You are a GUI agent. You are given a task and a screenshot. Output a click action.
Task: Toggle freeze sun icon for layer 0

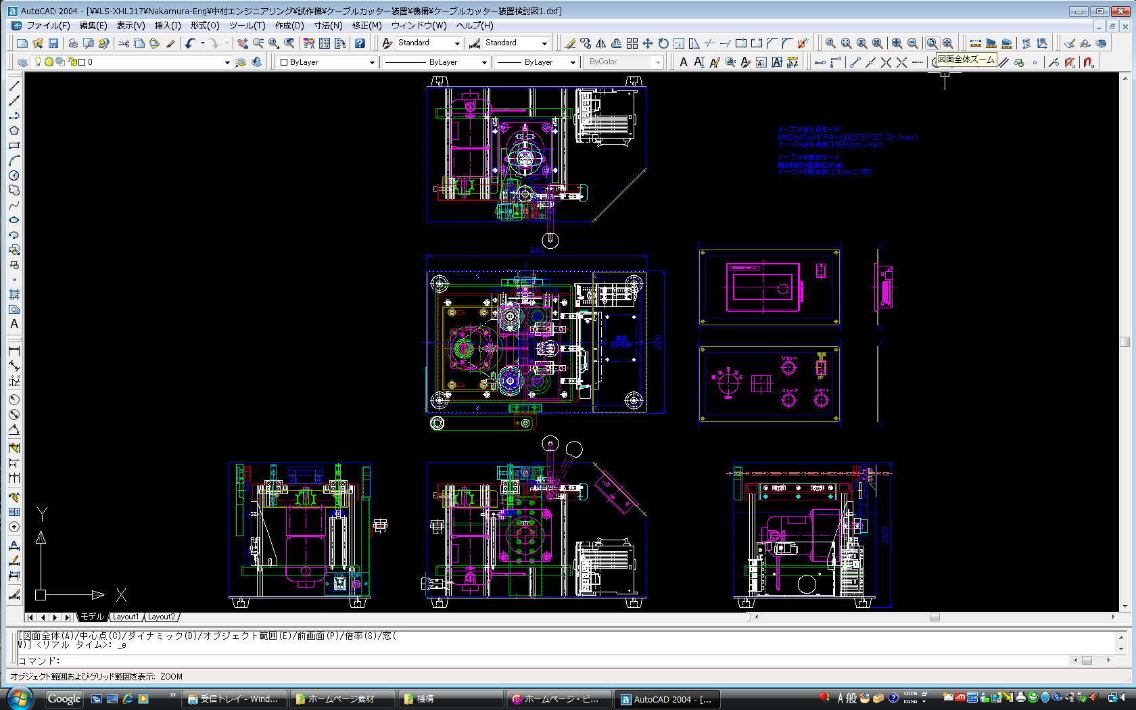point(49,62)
